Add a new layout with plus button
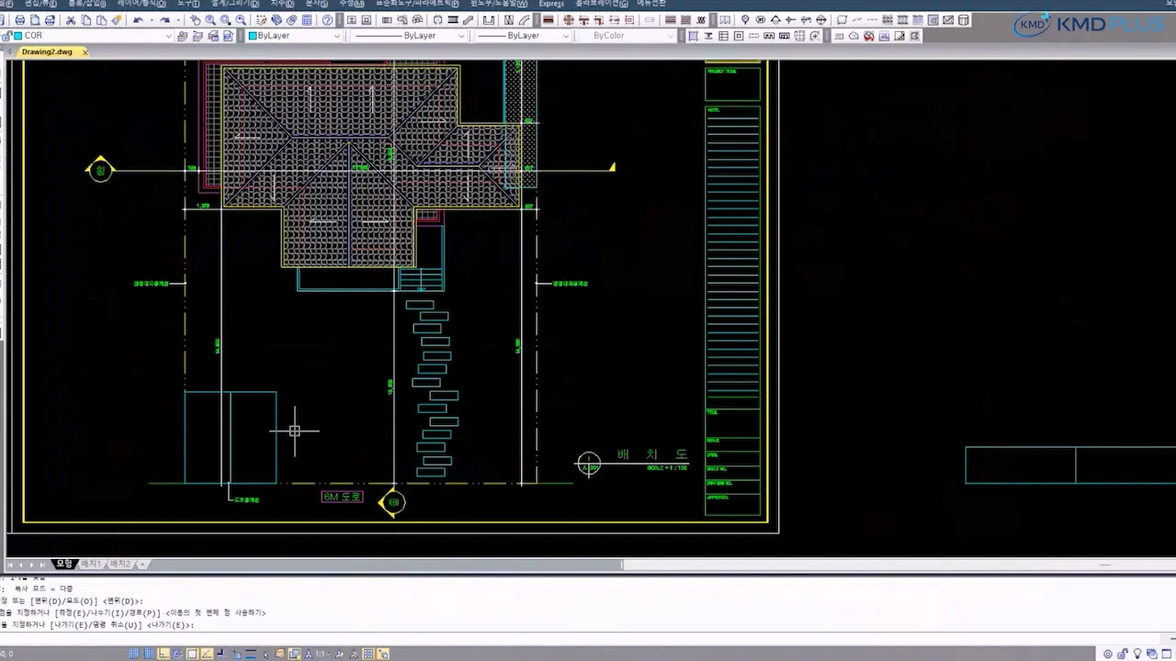This screenshot has height=661, width=1176. (x=142, y=564)
